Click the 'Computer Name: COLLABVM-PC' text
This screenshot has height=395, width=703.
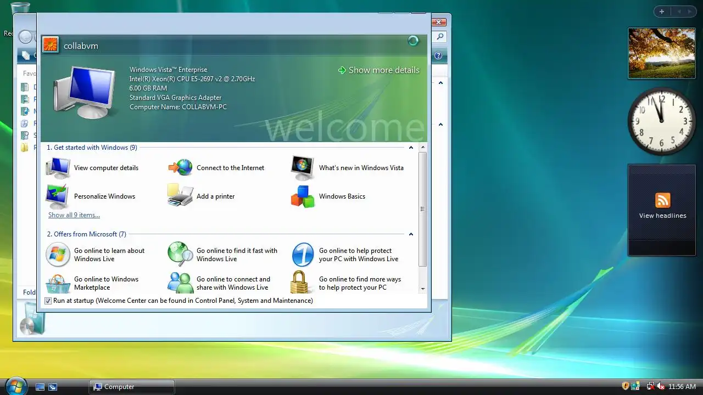click(178, 107)
